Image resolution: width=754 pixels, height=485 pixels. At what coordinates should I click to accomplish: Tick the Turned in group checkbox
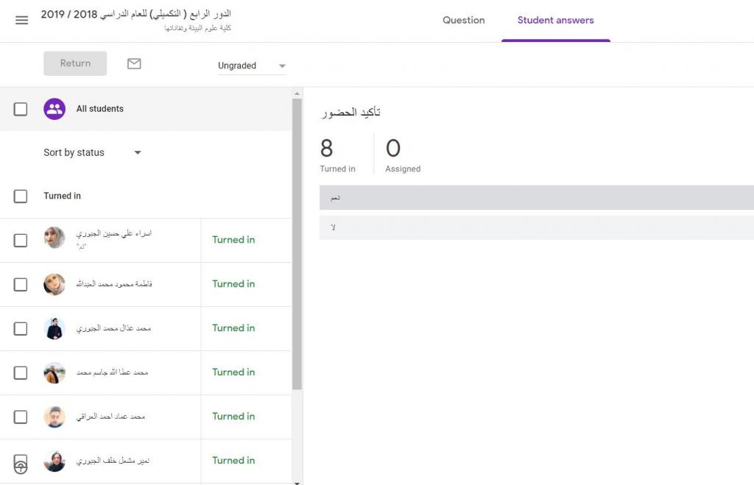21,197
